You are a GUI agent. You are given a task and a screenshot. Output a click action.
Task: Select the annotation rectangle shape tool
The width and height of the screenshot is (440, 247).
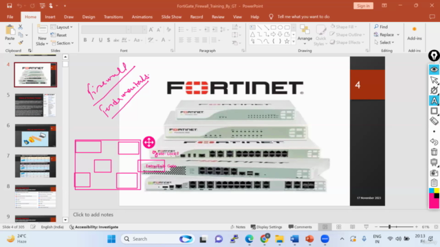click(x=434, y=111)
